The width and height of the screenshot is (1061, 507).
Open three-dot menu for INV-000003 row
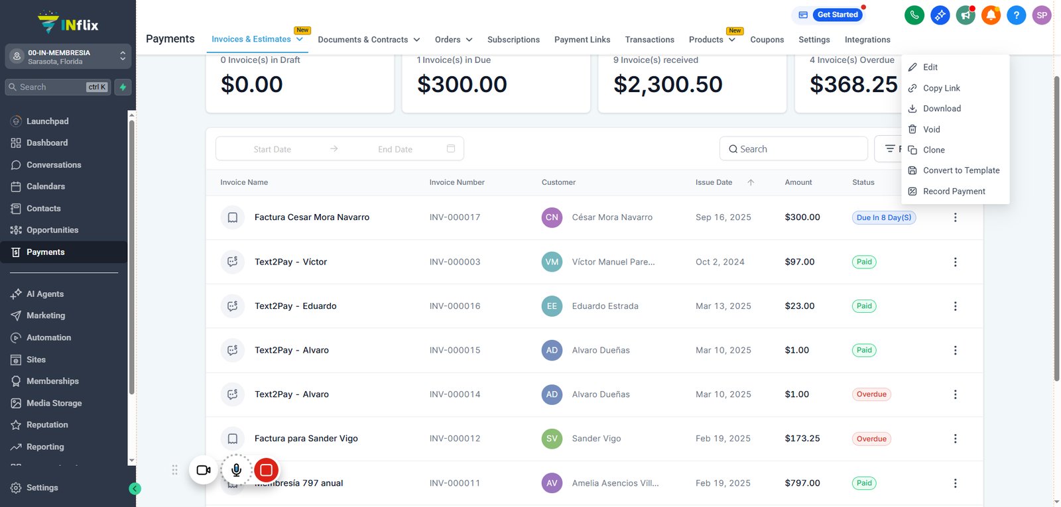point(955,262)
